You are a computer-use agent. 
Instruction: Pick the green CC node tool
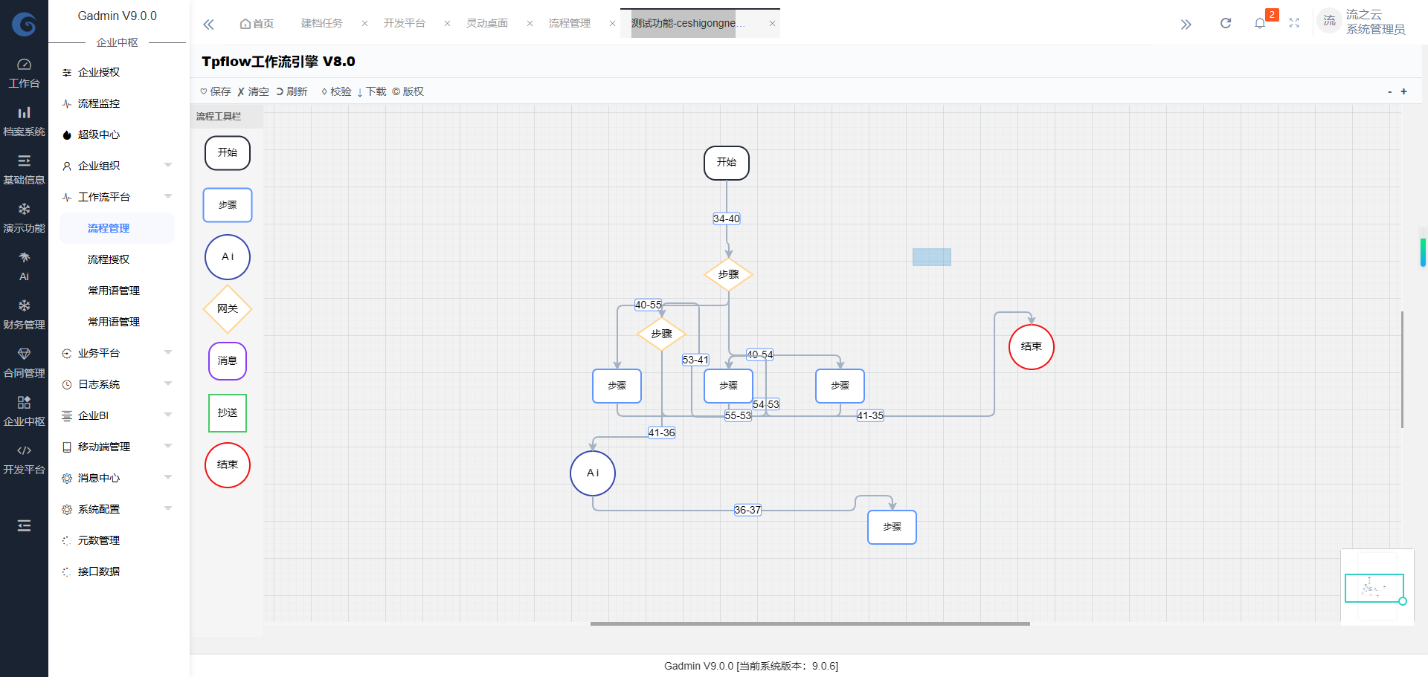click(x=228, y=412)
